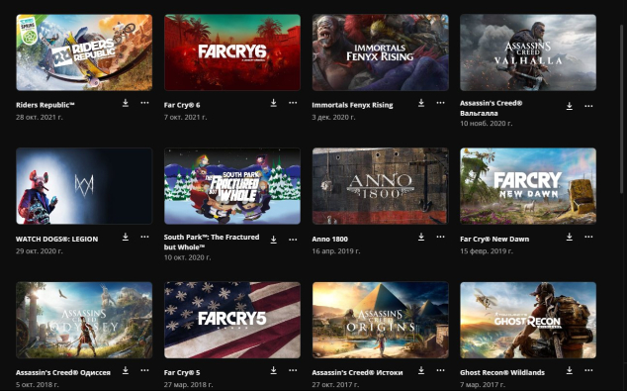Click the download icon for Riders Republic
This screenshot has height=391, width=627.
[x=126, y=103]
